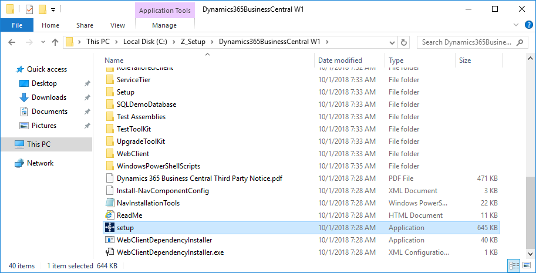Open the recent locations dropdown

[43, 42]
